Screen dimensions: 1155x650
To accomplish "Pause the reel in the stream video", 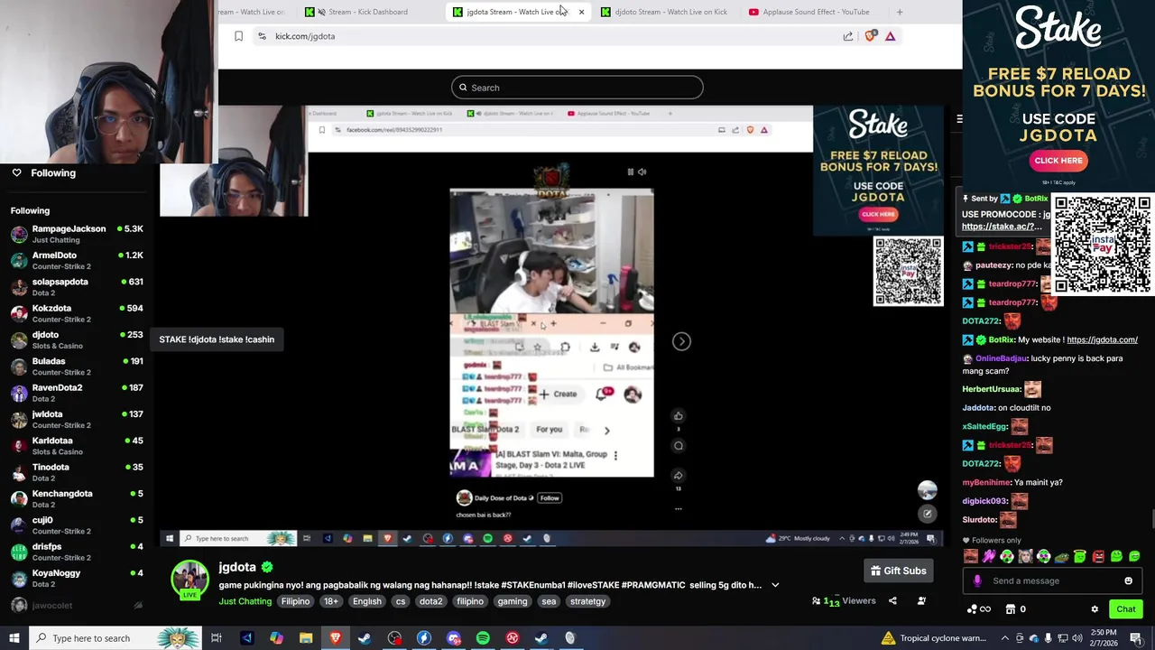I will [630, 172].
